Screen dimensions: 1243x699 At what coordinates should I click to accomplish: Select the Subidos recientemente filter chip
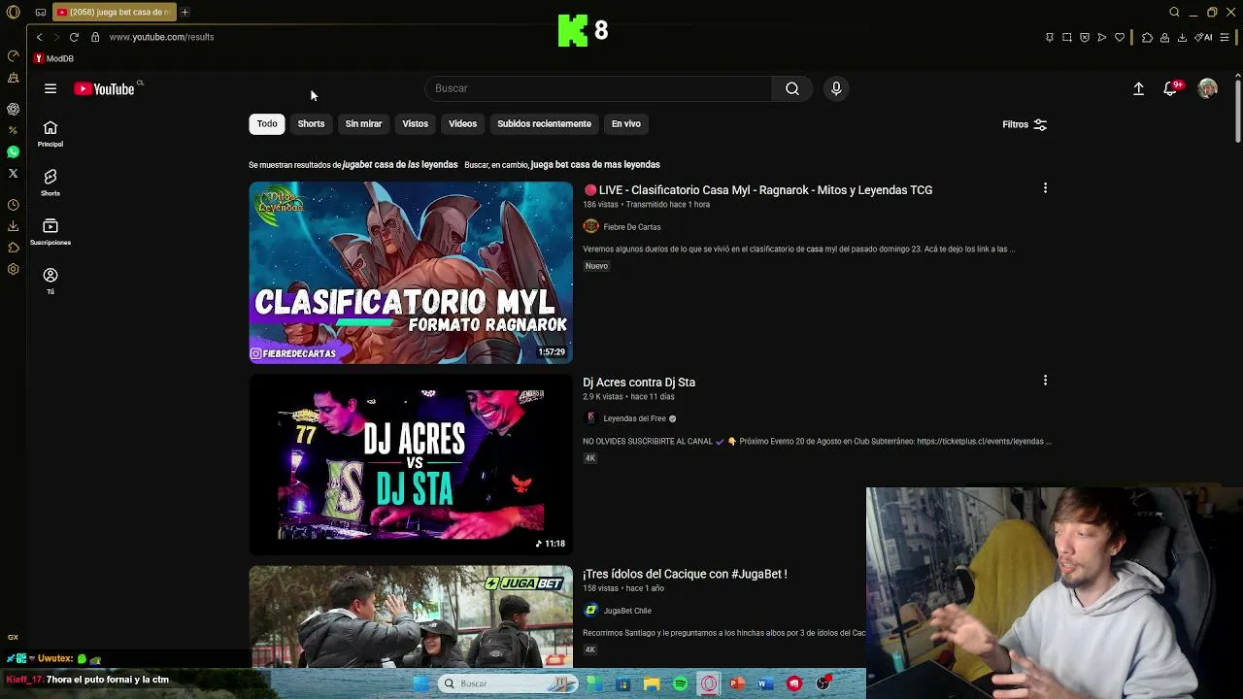(x=544, y=123)
